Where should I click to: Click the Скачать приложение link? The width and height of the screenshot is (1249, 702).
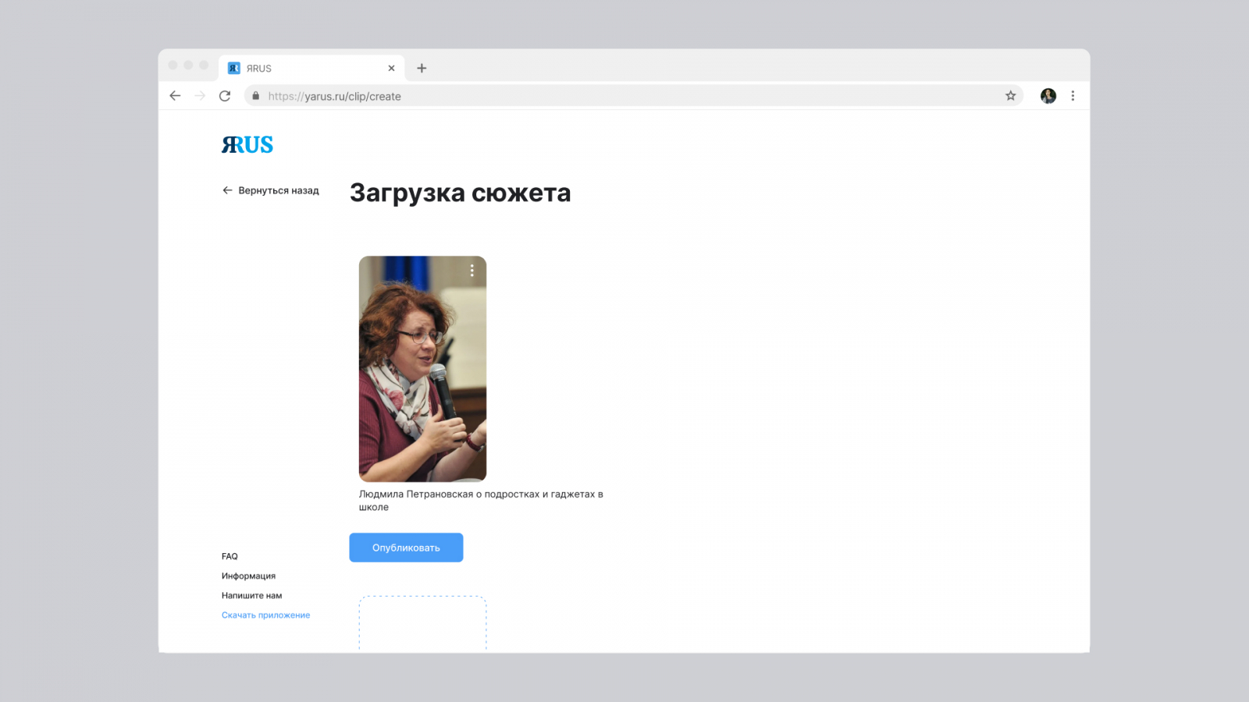[x=265, y=615]
